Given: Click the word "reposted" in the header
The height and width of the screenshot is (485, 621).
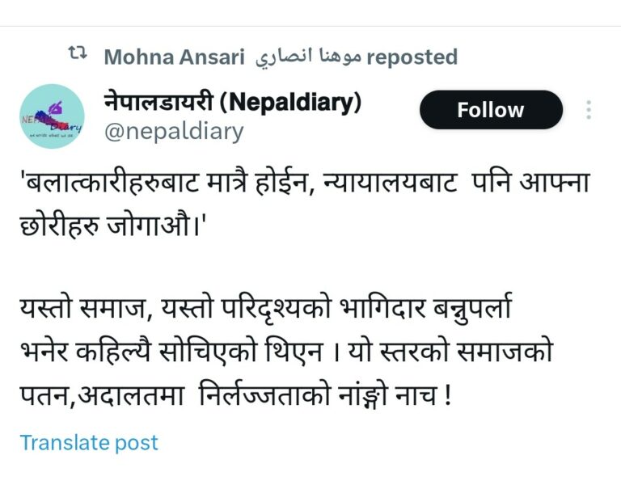Looking at the screenshot, I should [x=412, y=57].
